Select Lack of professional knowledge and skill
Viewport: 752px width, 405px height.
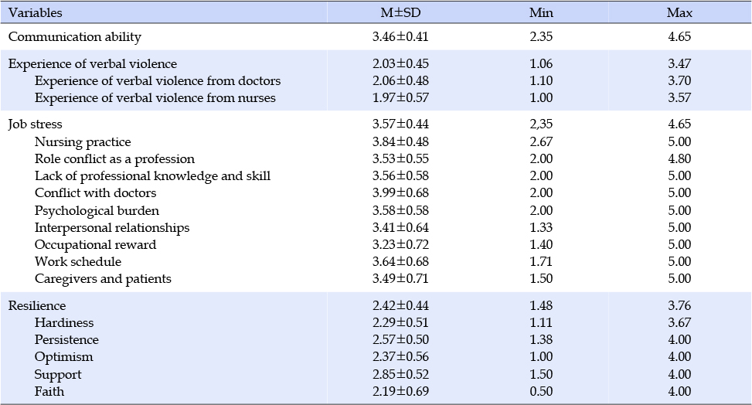pos(152,176)
